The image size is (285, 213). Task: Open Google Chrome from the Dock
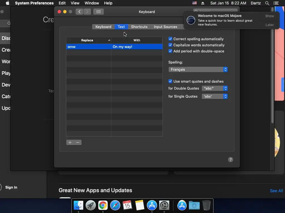103,206
